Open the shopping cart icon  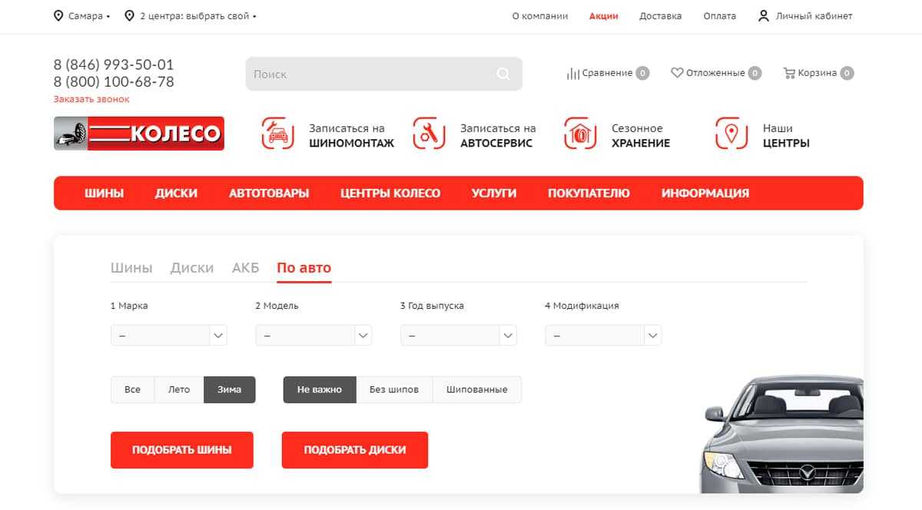[788, 73]
